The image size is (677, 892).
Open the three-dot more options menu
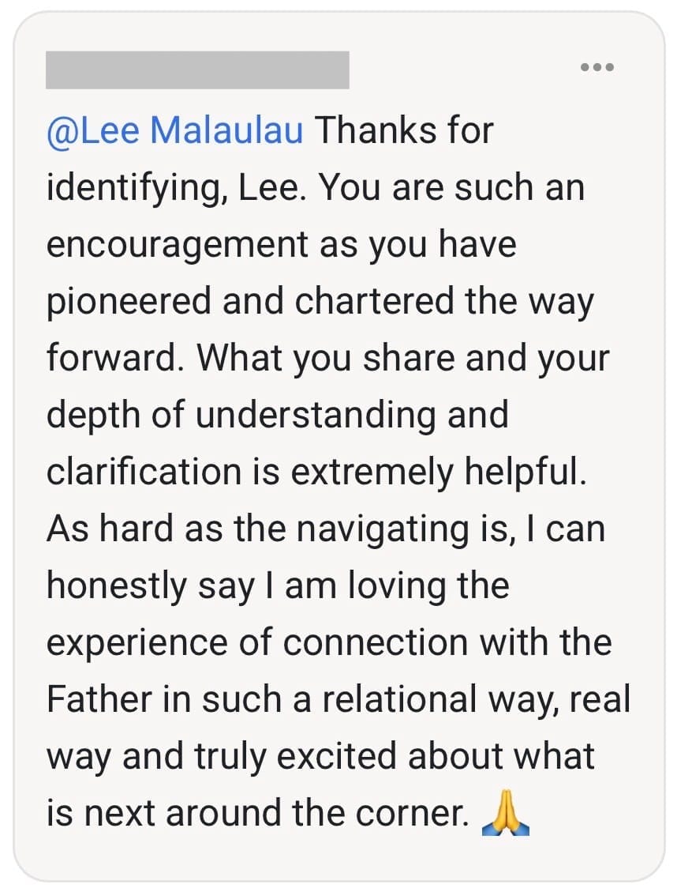(597, 68)
